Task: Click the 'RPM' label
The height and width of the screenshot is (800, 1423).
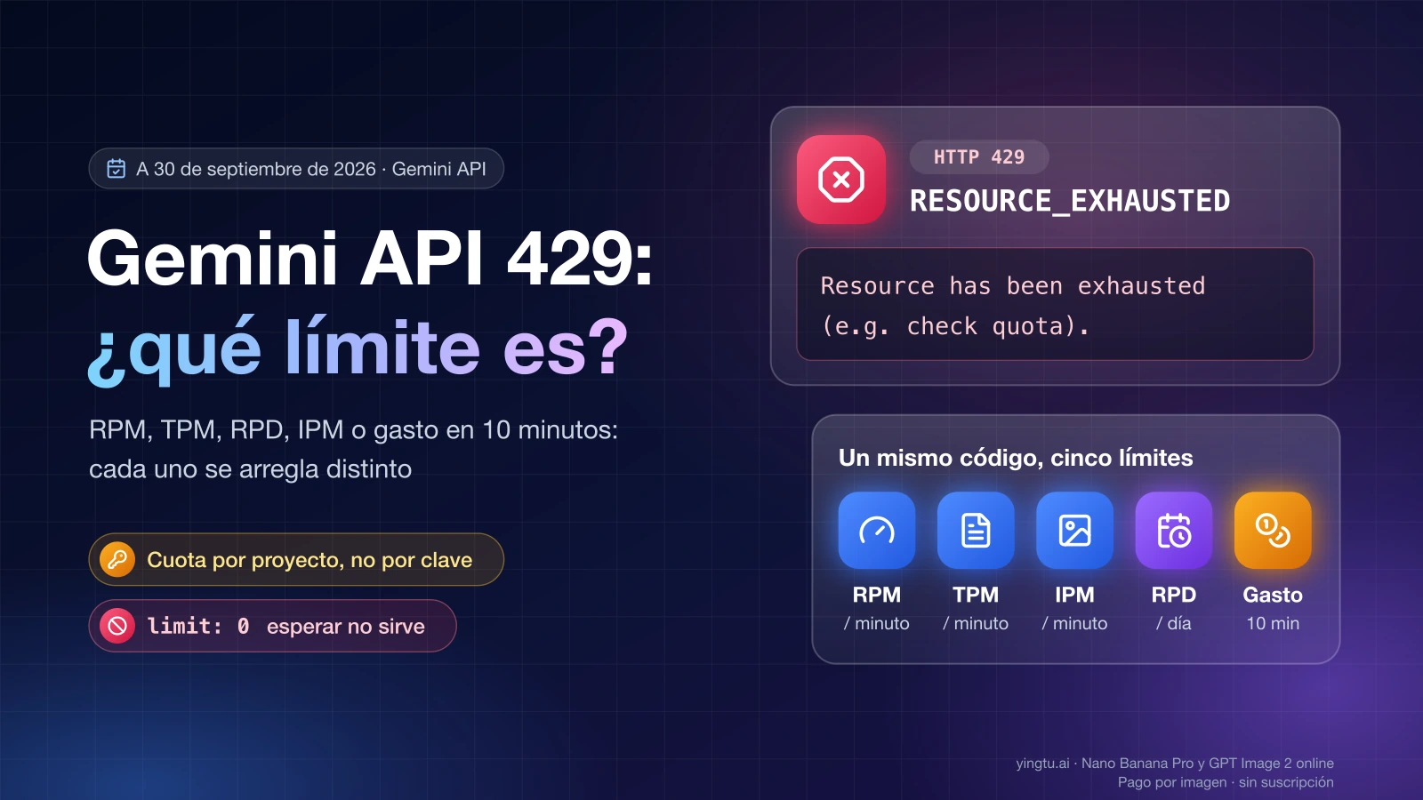Action: point(877,595)
